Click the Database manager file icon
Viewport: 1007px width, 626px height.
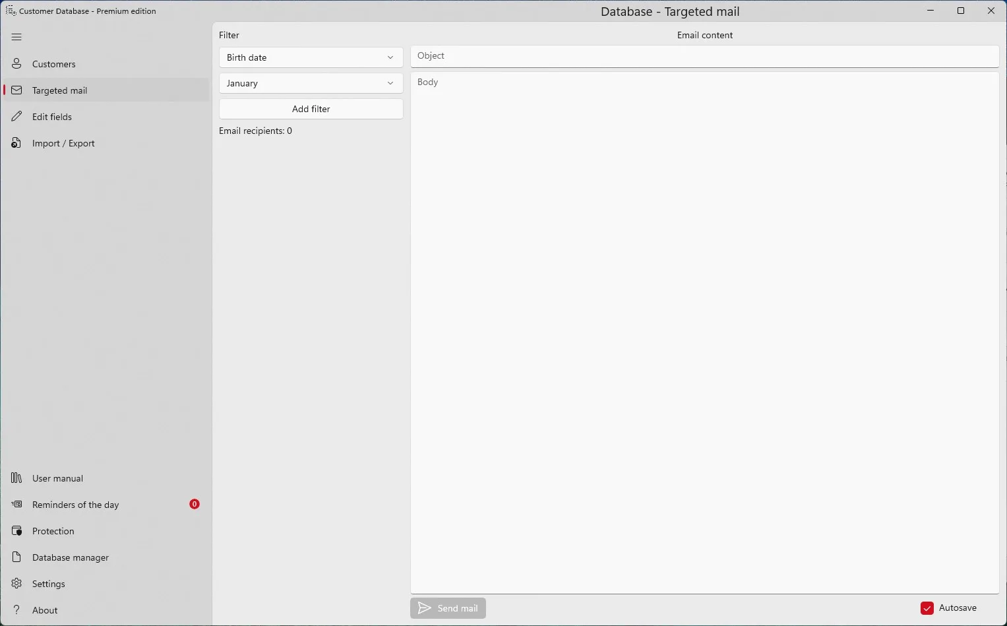(16, 557)
